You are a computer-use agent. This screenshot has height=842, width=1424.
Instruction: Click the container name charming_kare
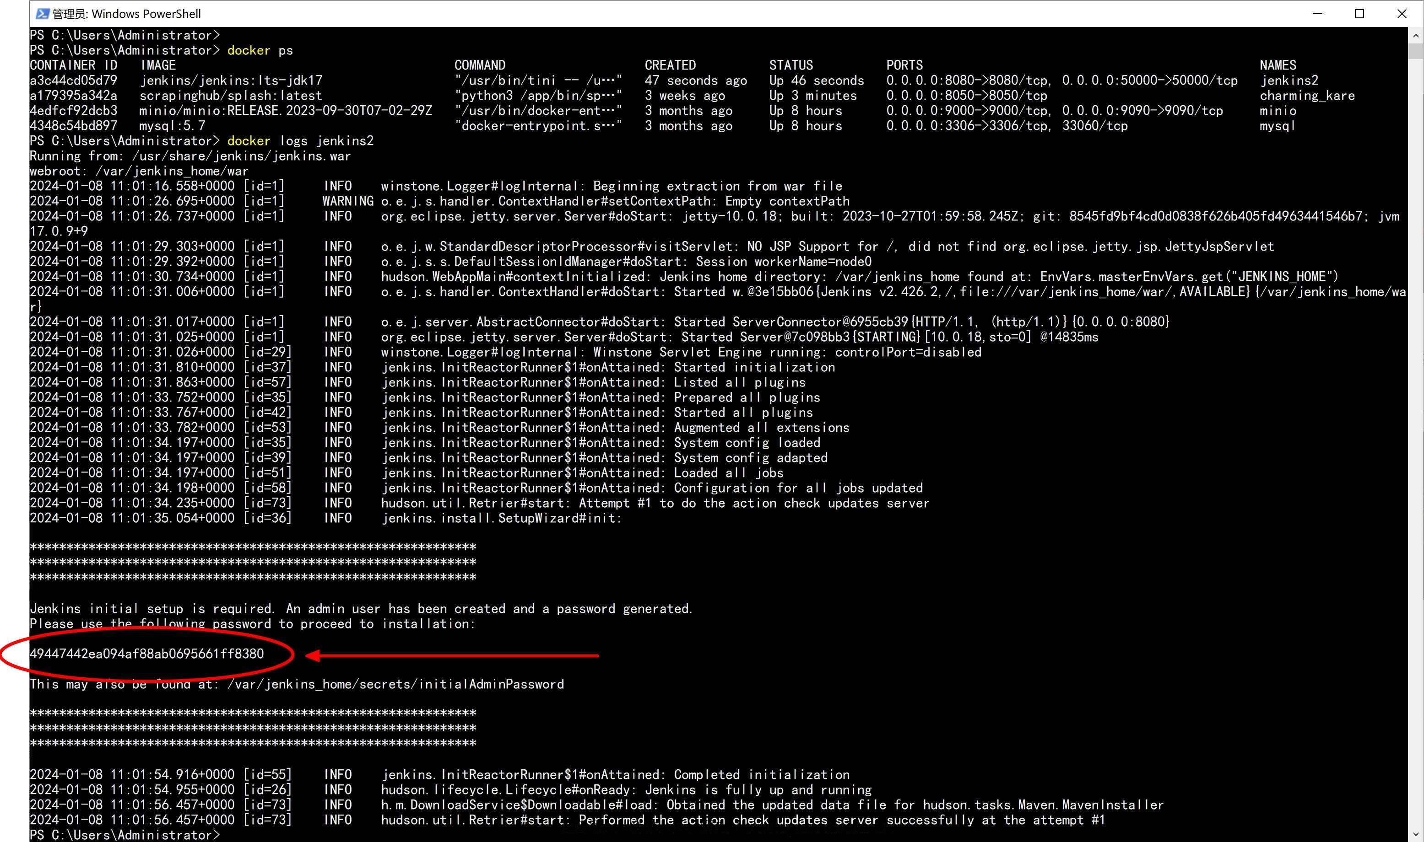pyautogui.click(x=1307, y=95)
